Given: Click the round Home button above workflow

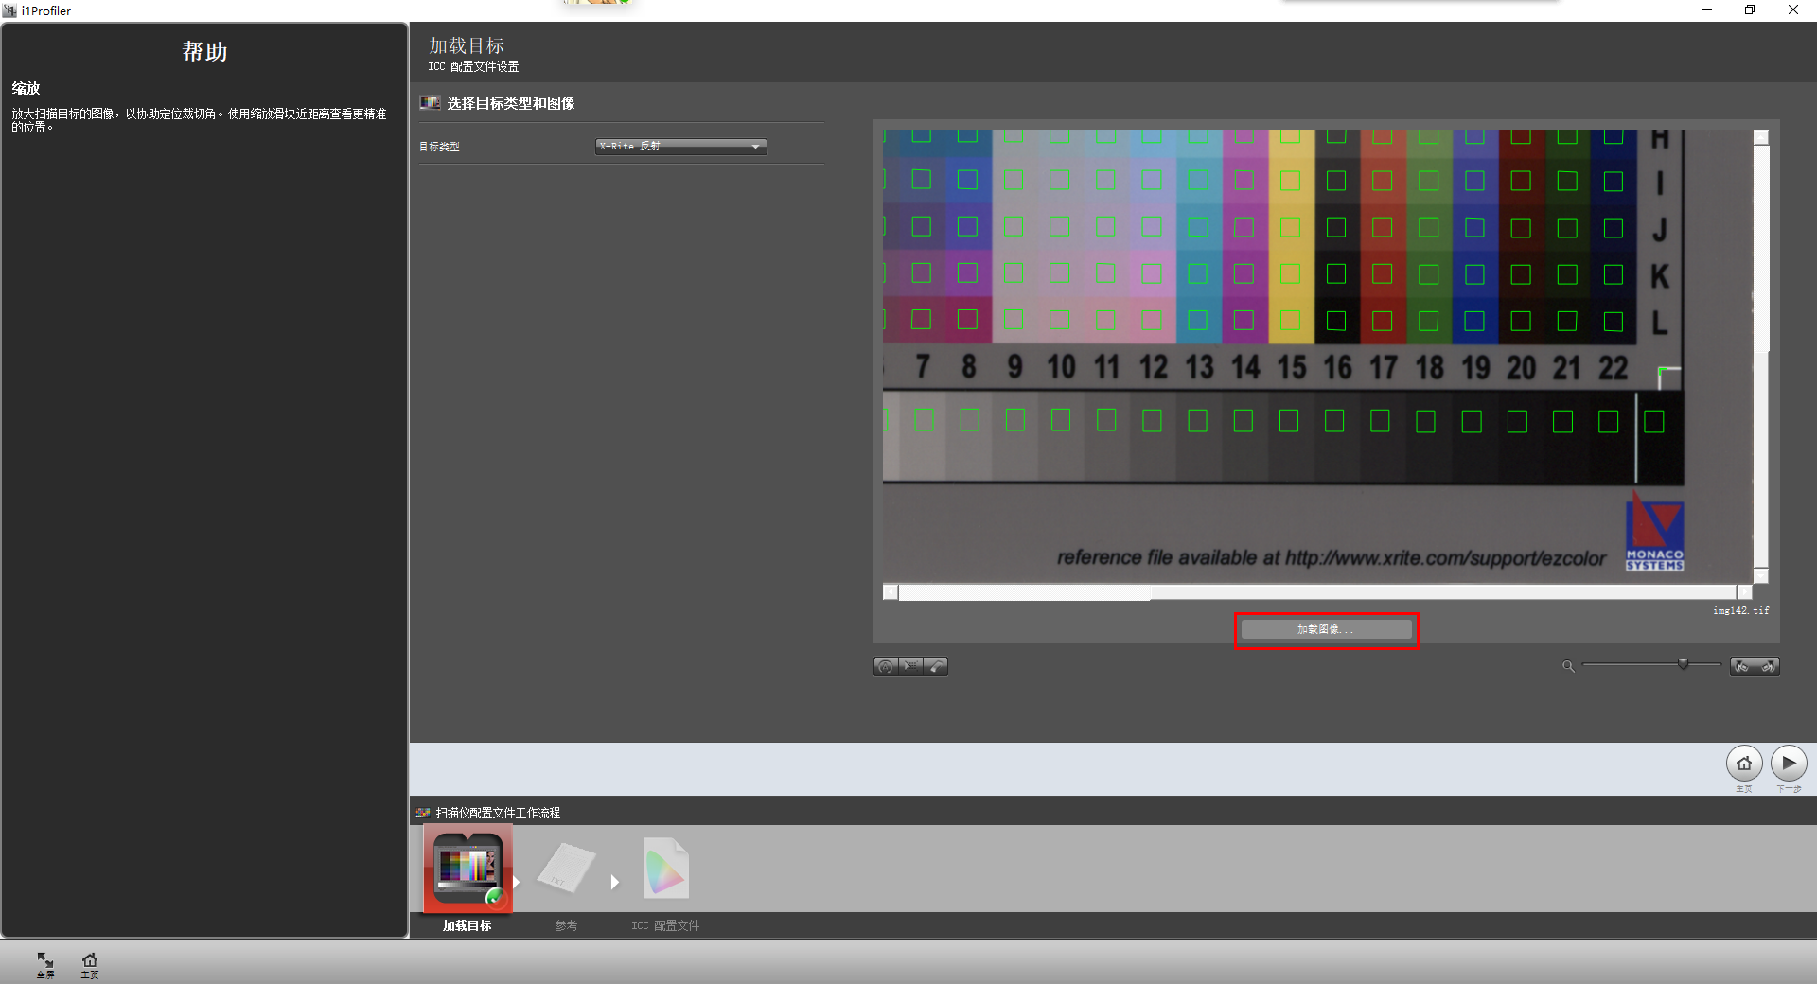Looking at the screenshot, I should tap(1743, 764).
